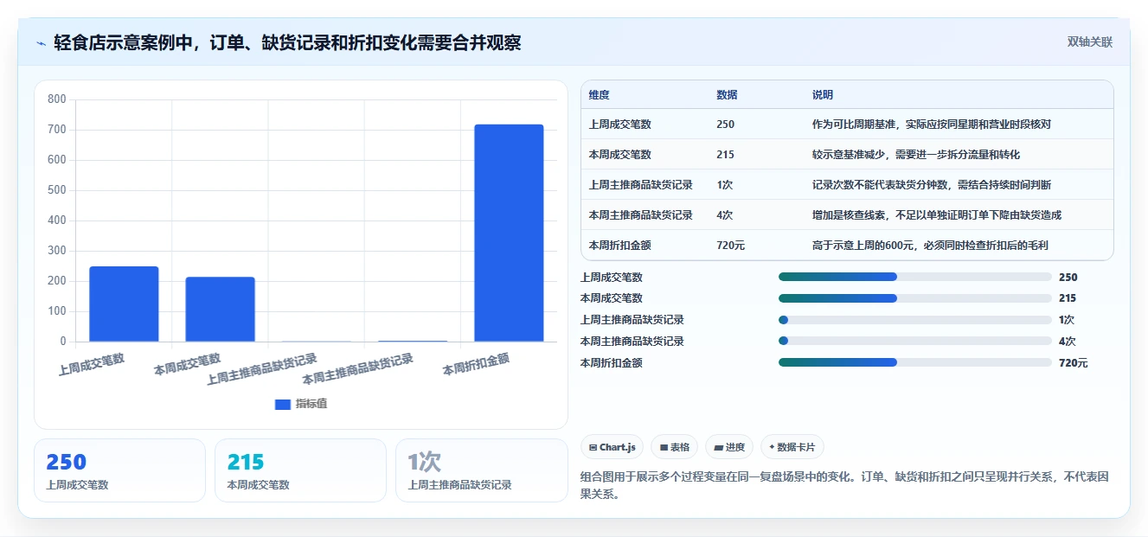Click the chart axis label 本周折扣金额
The height and width of the screenshot is (537, 1148).
(475, 364)
